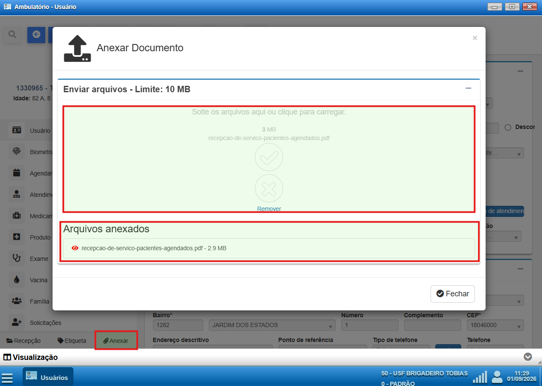542x386 pixels.
Task: Click the Atendimento doctor icon
Action: 17,194
